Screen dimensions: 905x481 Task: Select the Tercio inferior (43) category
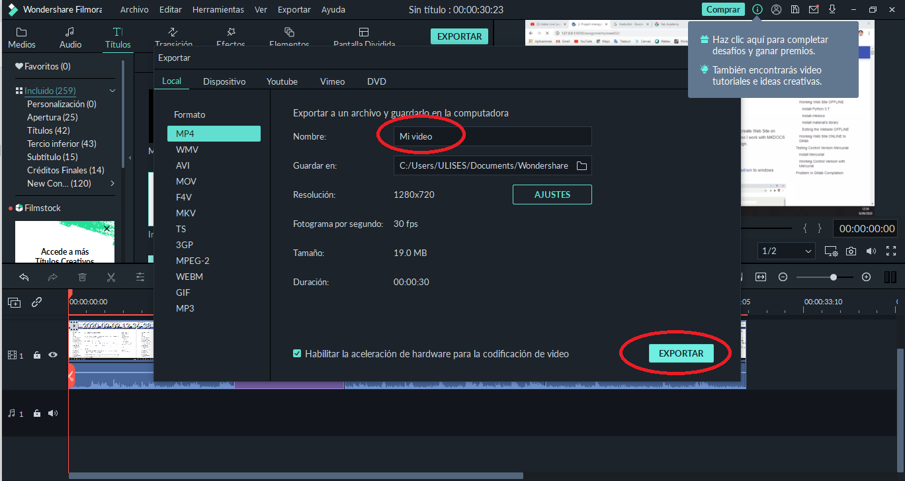click(x=62, y=144)
